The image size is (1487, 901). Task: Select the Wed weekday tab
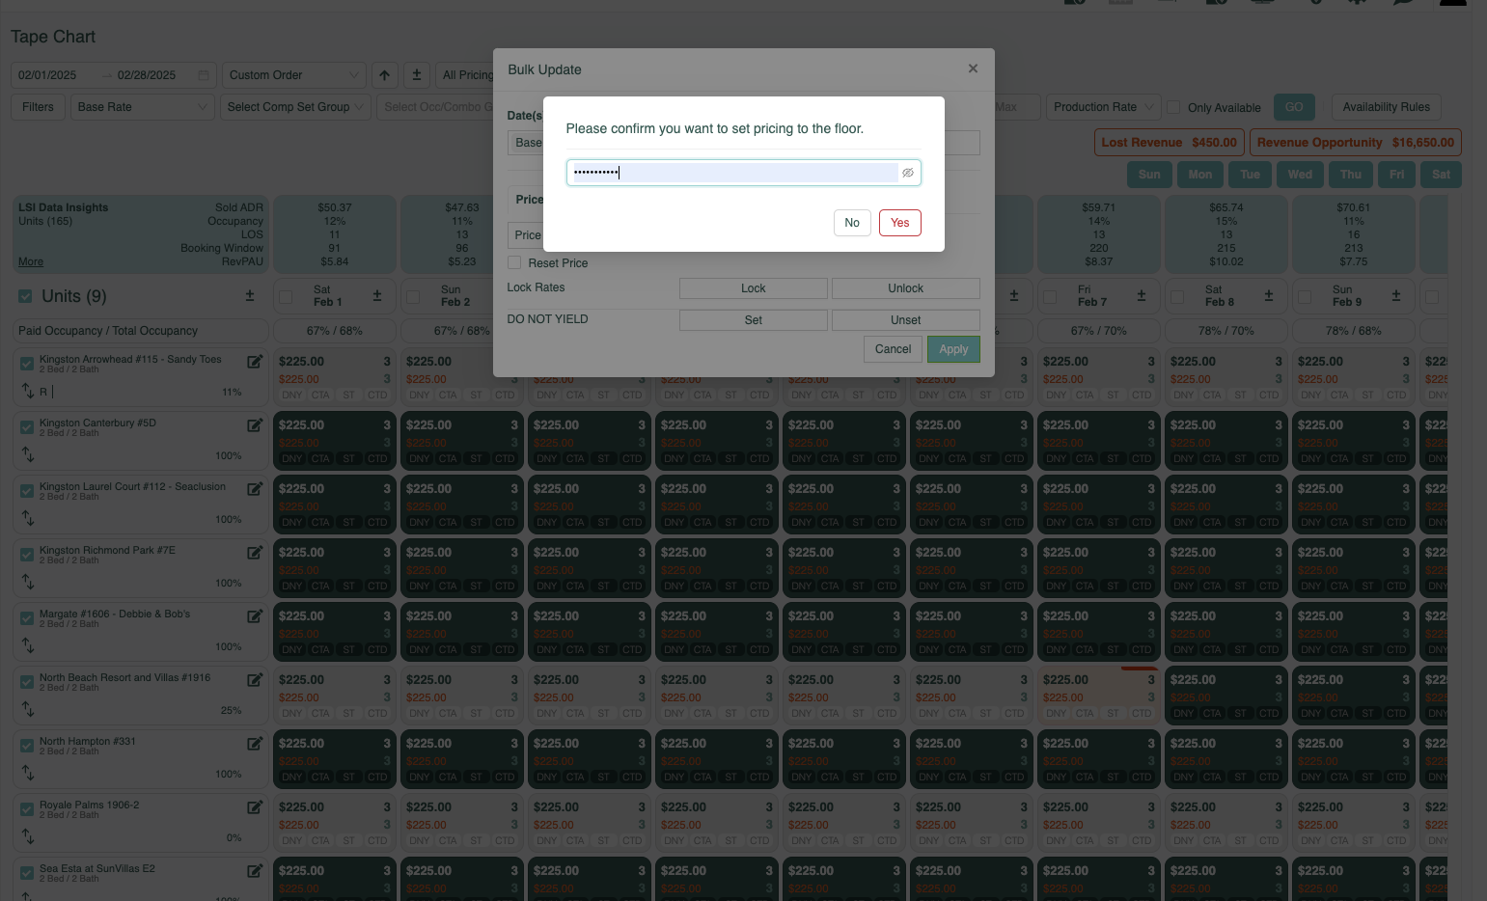coord(1300,175)
